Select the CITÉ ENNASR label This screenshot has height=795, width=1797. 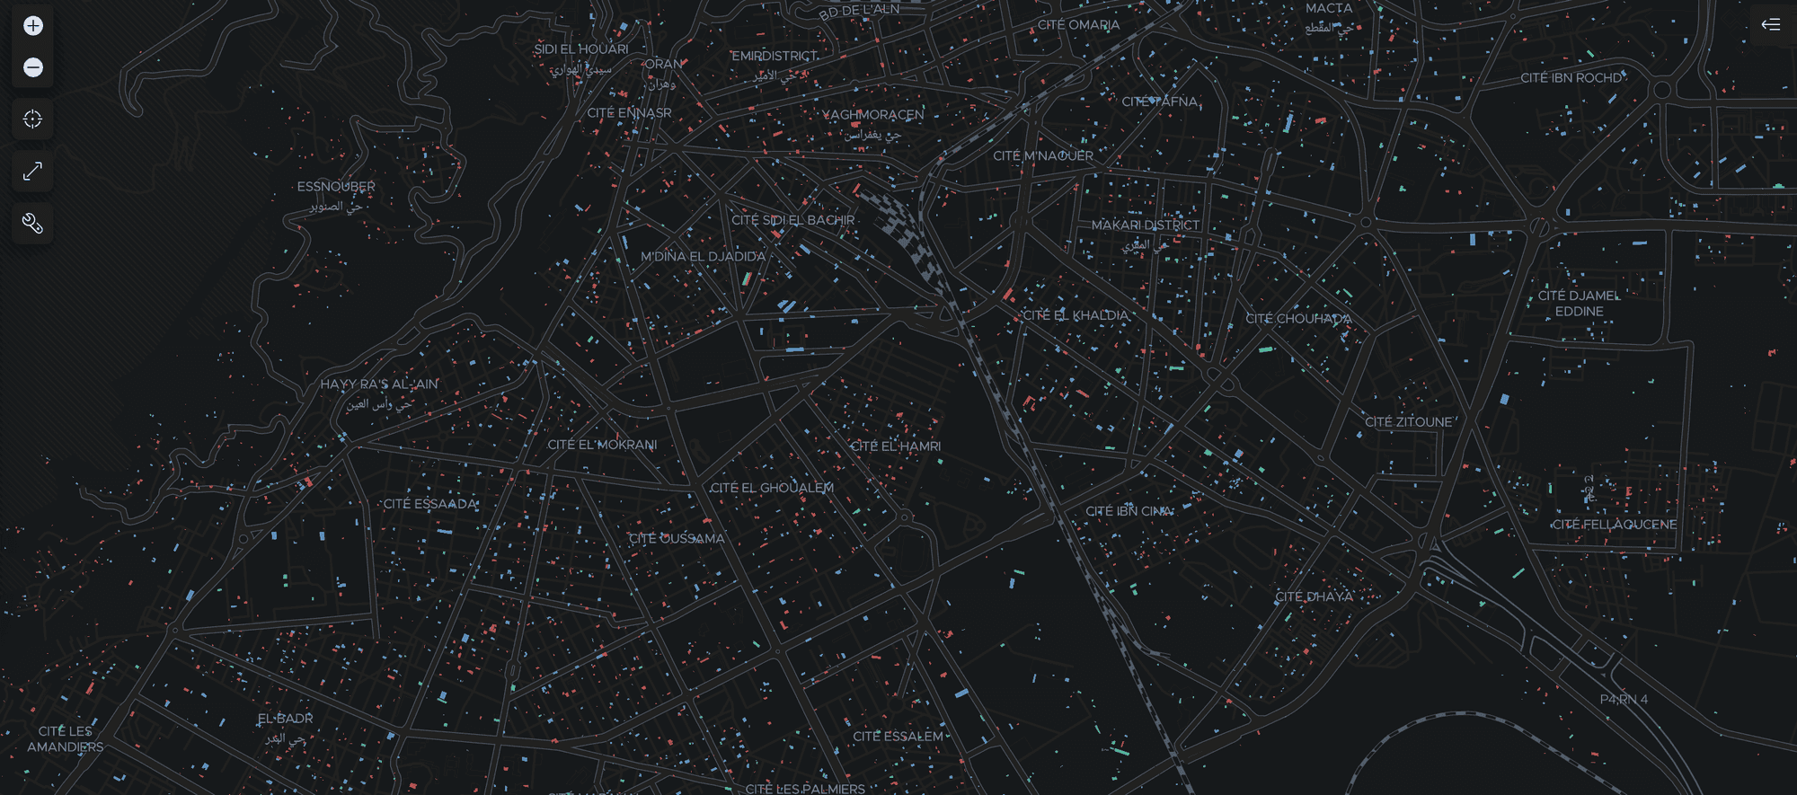(629, 113)
